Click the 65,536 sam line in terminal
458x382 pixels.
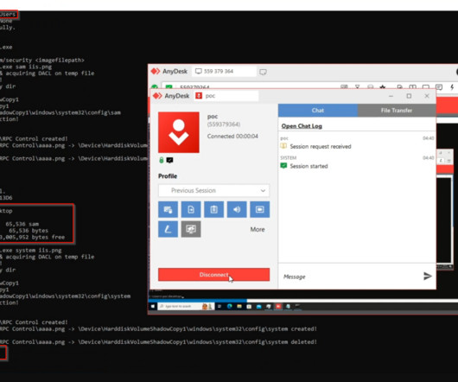point(22,224)
